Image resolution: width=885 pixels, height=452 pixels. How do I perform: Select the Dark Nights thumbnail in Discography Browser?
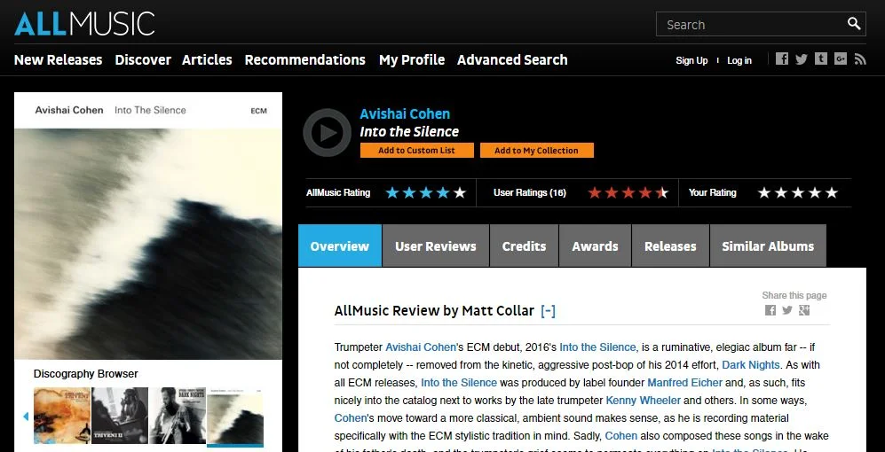178,416
